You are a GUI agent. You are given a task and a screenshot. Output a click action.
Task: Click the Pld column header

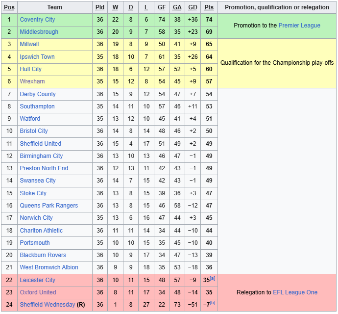tap(100, 7)
